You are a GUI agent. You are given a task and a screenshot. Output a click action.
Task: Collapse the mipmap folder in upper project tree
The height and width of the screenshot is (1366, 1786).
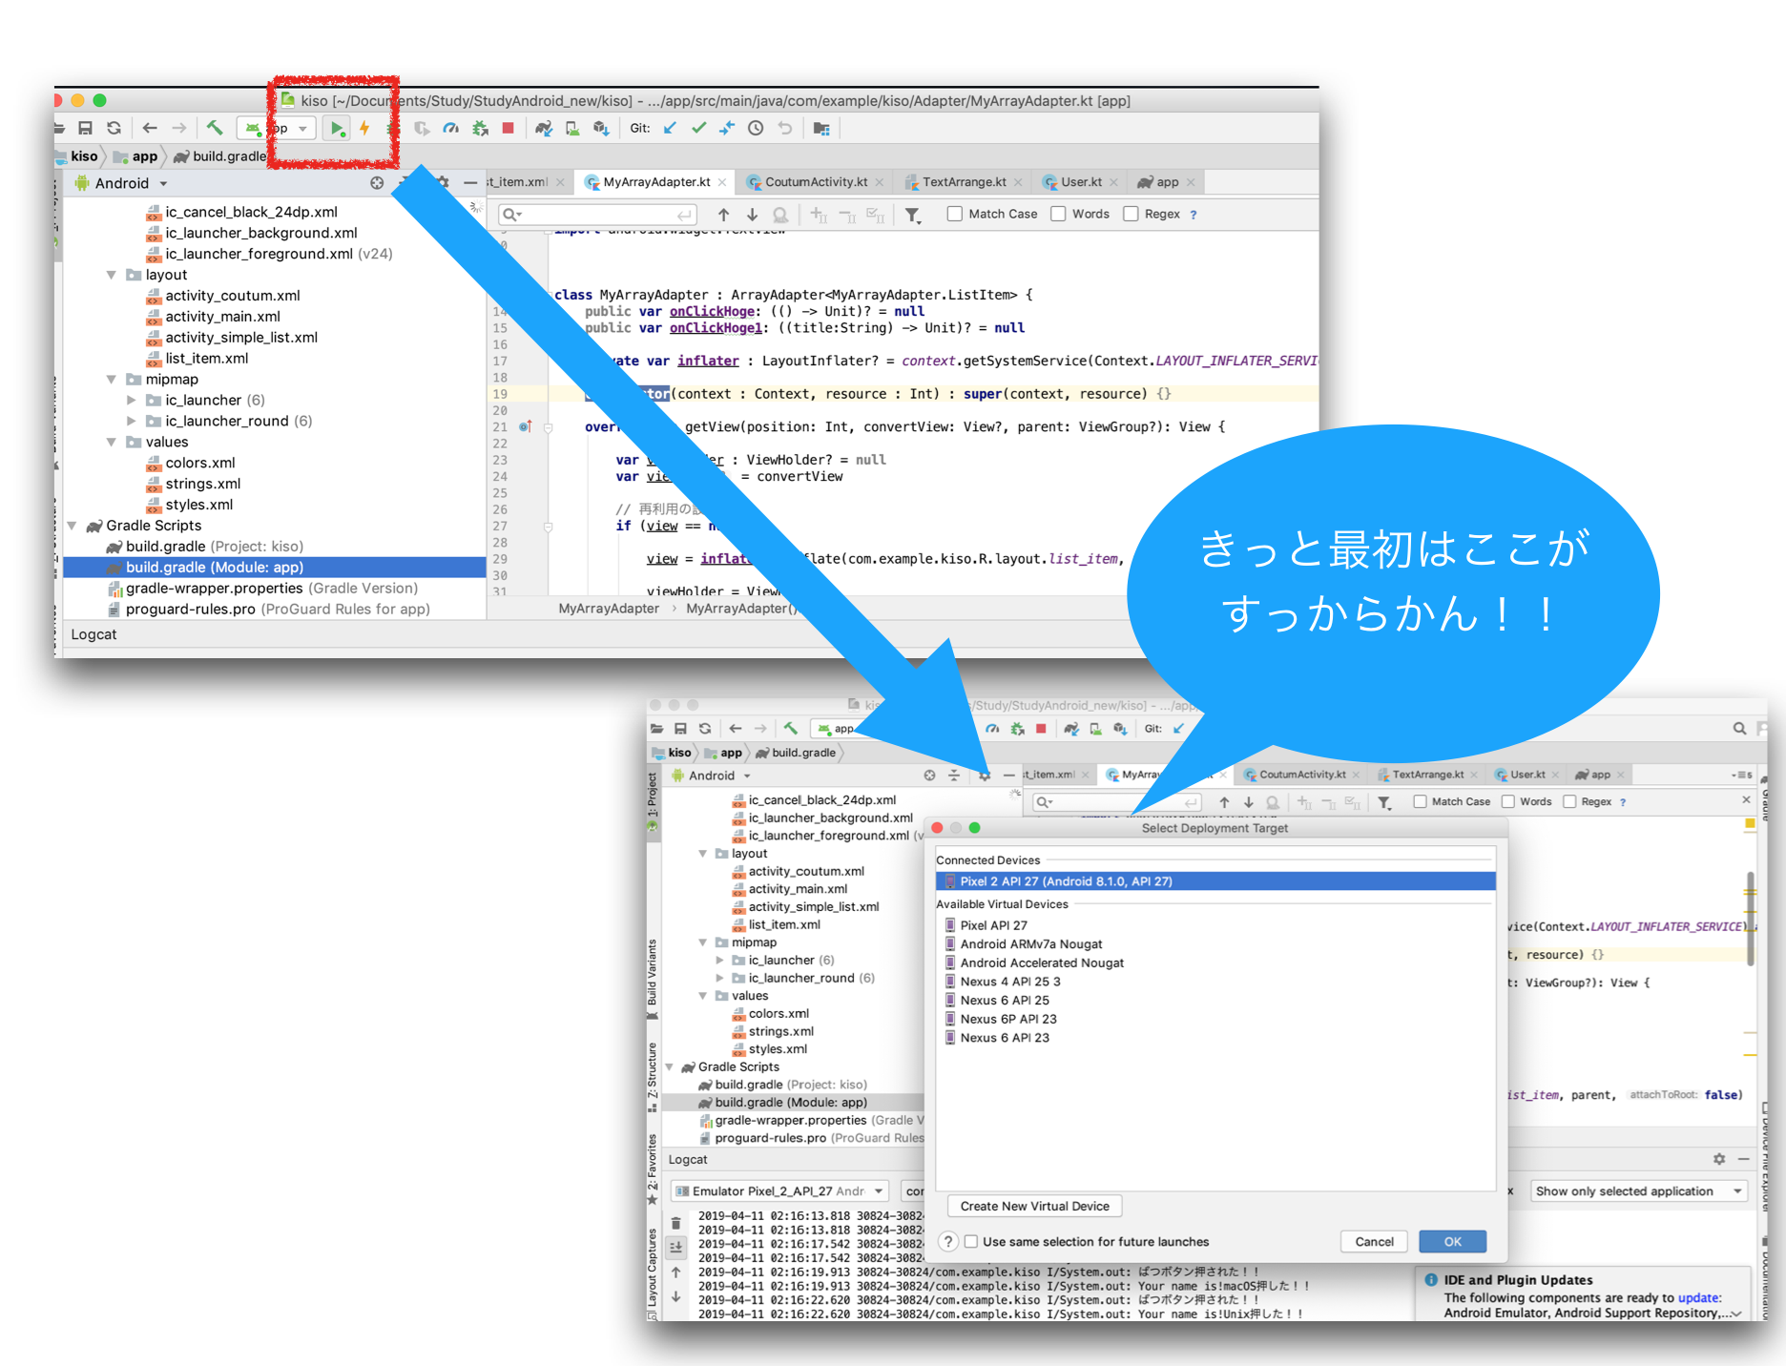(112, 380)
